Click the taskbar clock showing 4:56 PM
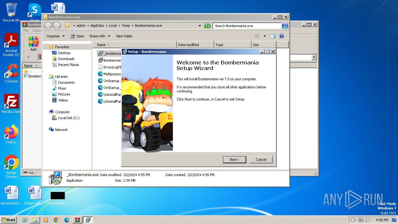 click(382, 220)
